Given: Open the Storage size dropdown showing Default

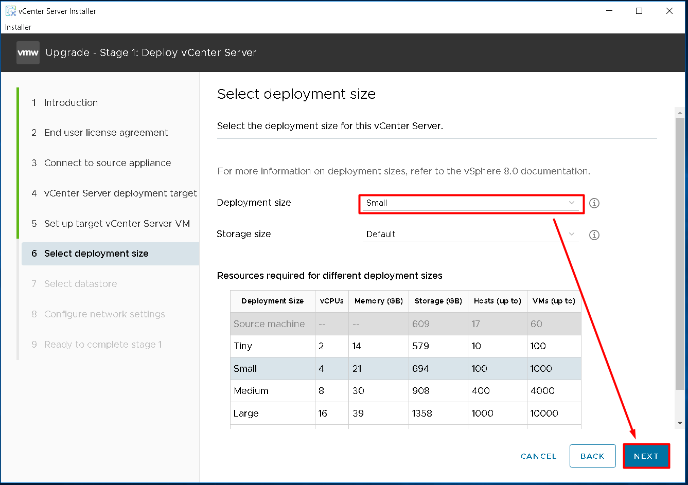Looking at the screenshot, I should [471, 235].
